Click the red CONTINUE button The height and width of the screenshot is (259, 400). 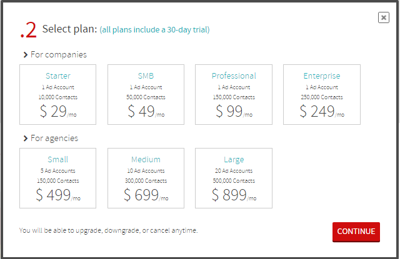click(x=356, y=231)
